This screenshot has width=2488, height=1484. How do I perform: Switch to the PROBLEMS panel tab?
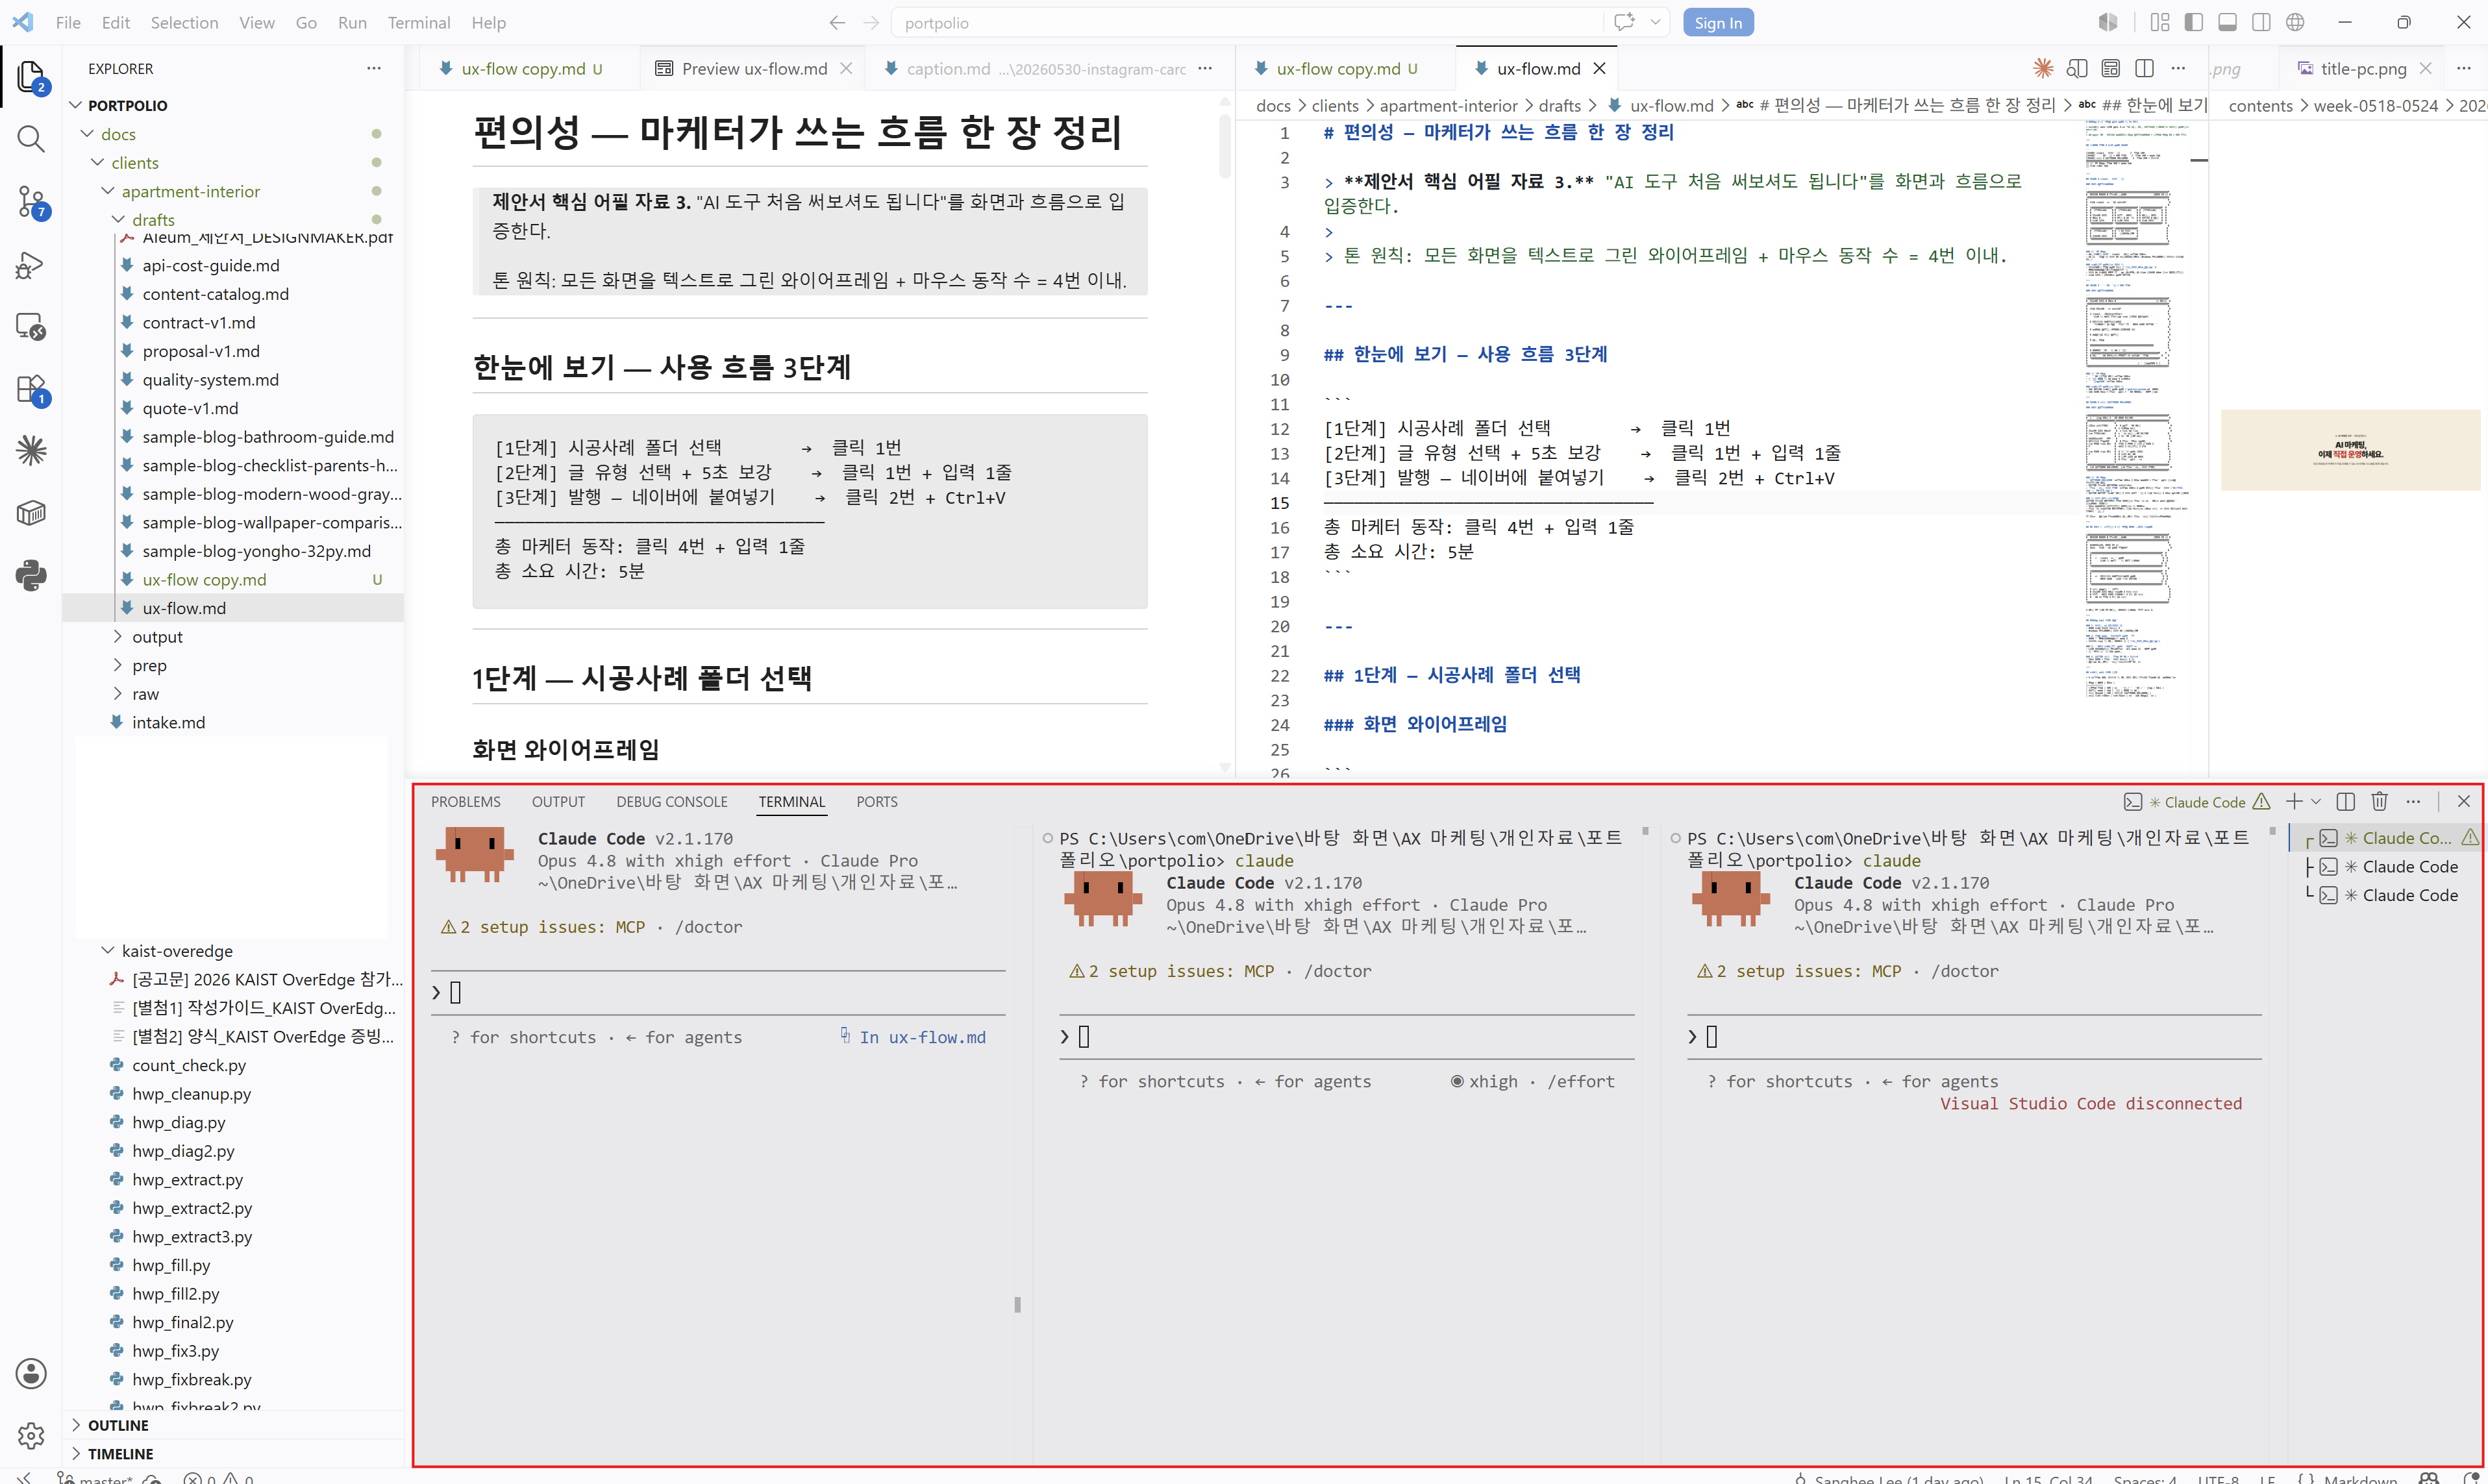[x=465, y=802]
